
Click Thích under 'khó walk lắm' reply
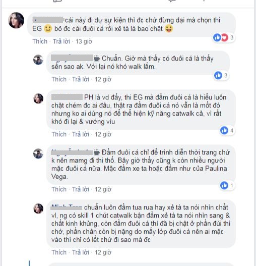point(59,79)
